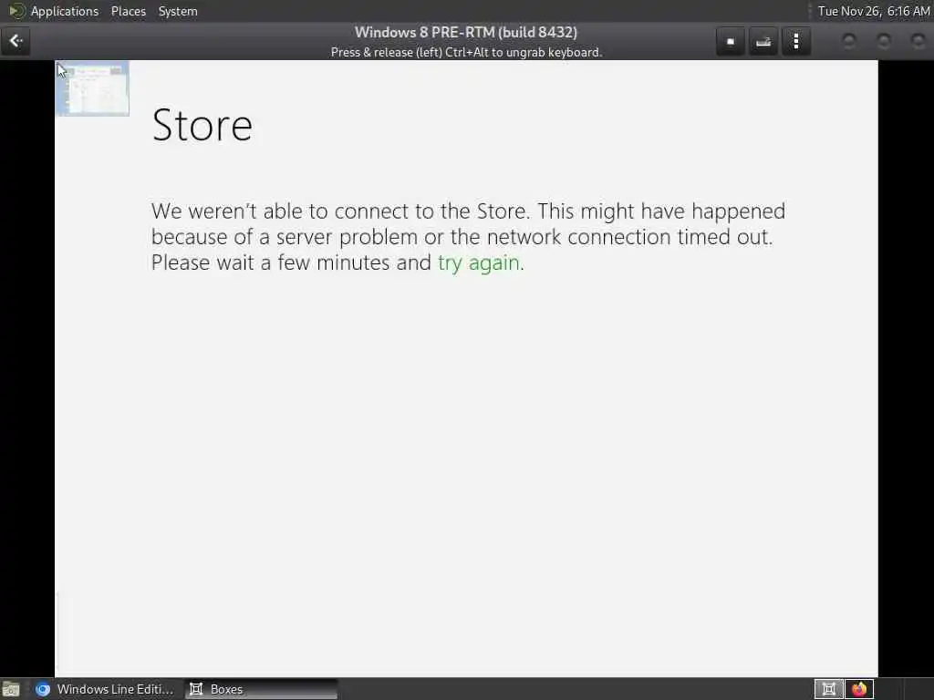Open the Applications menu
934x700 pixels.
point(65,11)
